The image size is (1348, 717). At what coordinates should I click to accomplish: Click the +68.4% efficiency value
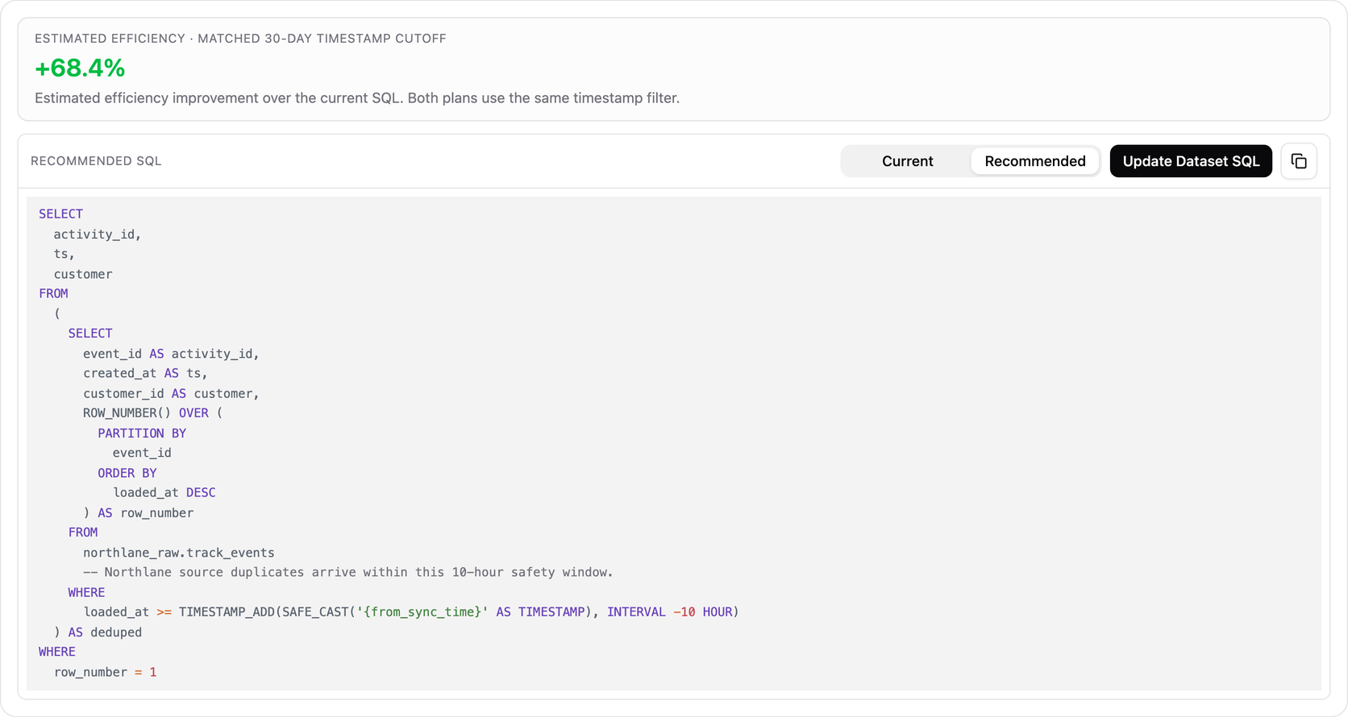point(80,68)
